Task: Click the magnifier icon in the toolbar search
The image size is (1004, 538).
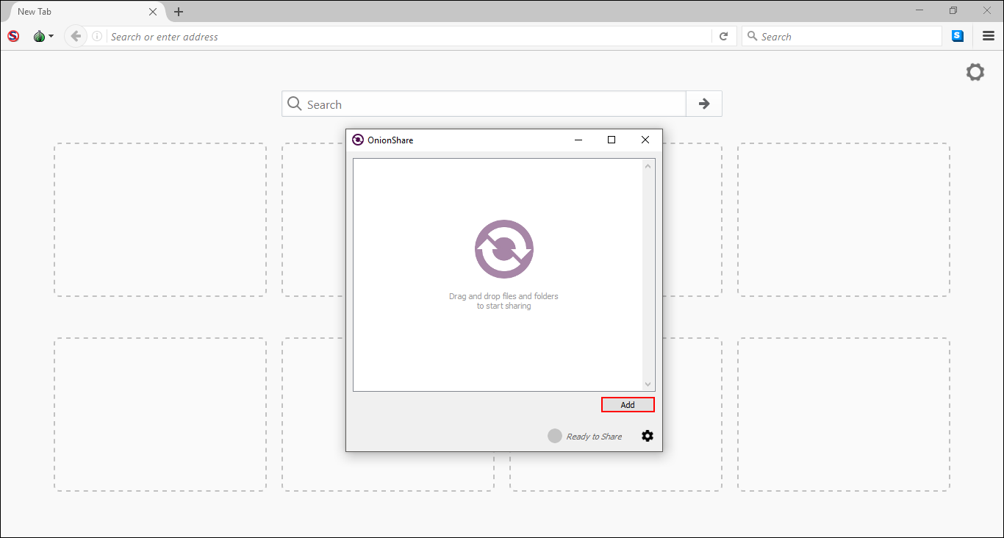Action: 752,36
